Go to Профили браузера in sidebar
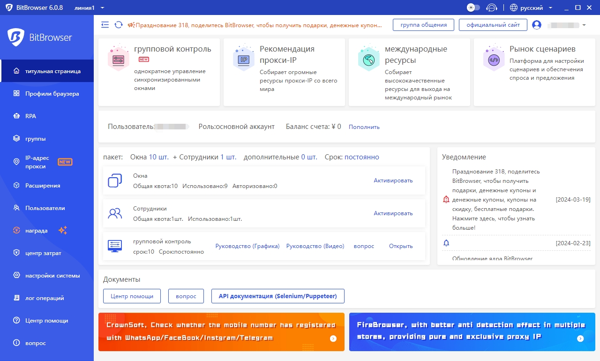This screenshot has height=361, width=600. (x=52, y=94)
